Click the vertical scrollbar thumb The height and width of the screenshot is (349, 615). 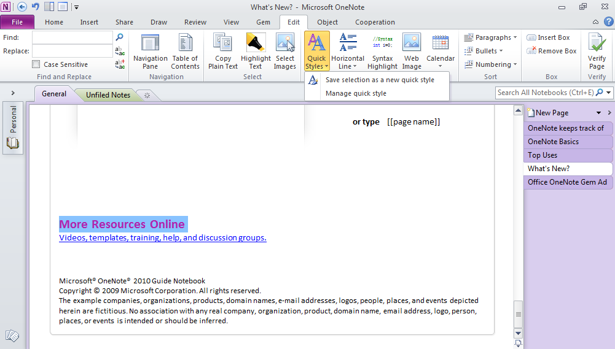point(518,314)
